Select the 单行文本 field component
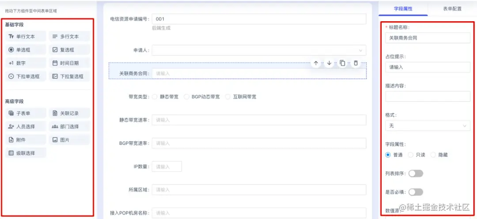477x219 pixels. tap(26, 37)
